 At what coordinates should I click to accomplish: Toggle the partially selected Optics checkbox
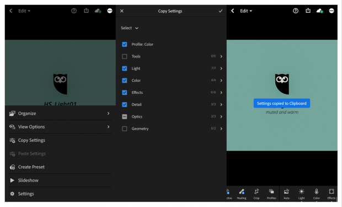point(125,116)
